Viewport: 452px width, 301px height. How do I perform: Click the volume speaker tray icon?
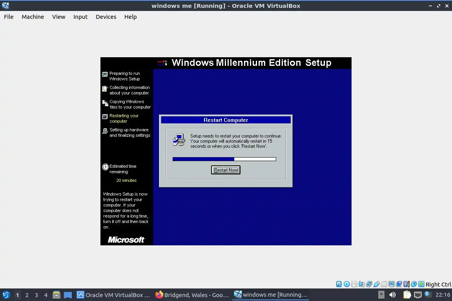coord(392,295)
